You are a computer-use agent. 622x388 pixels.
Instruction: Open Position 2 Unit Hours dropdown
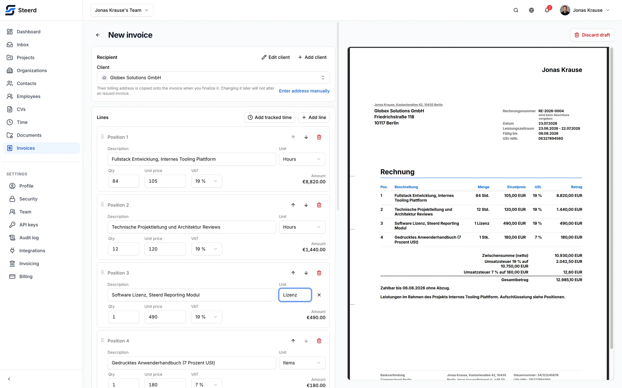tap(302, 227)
